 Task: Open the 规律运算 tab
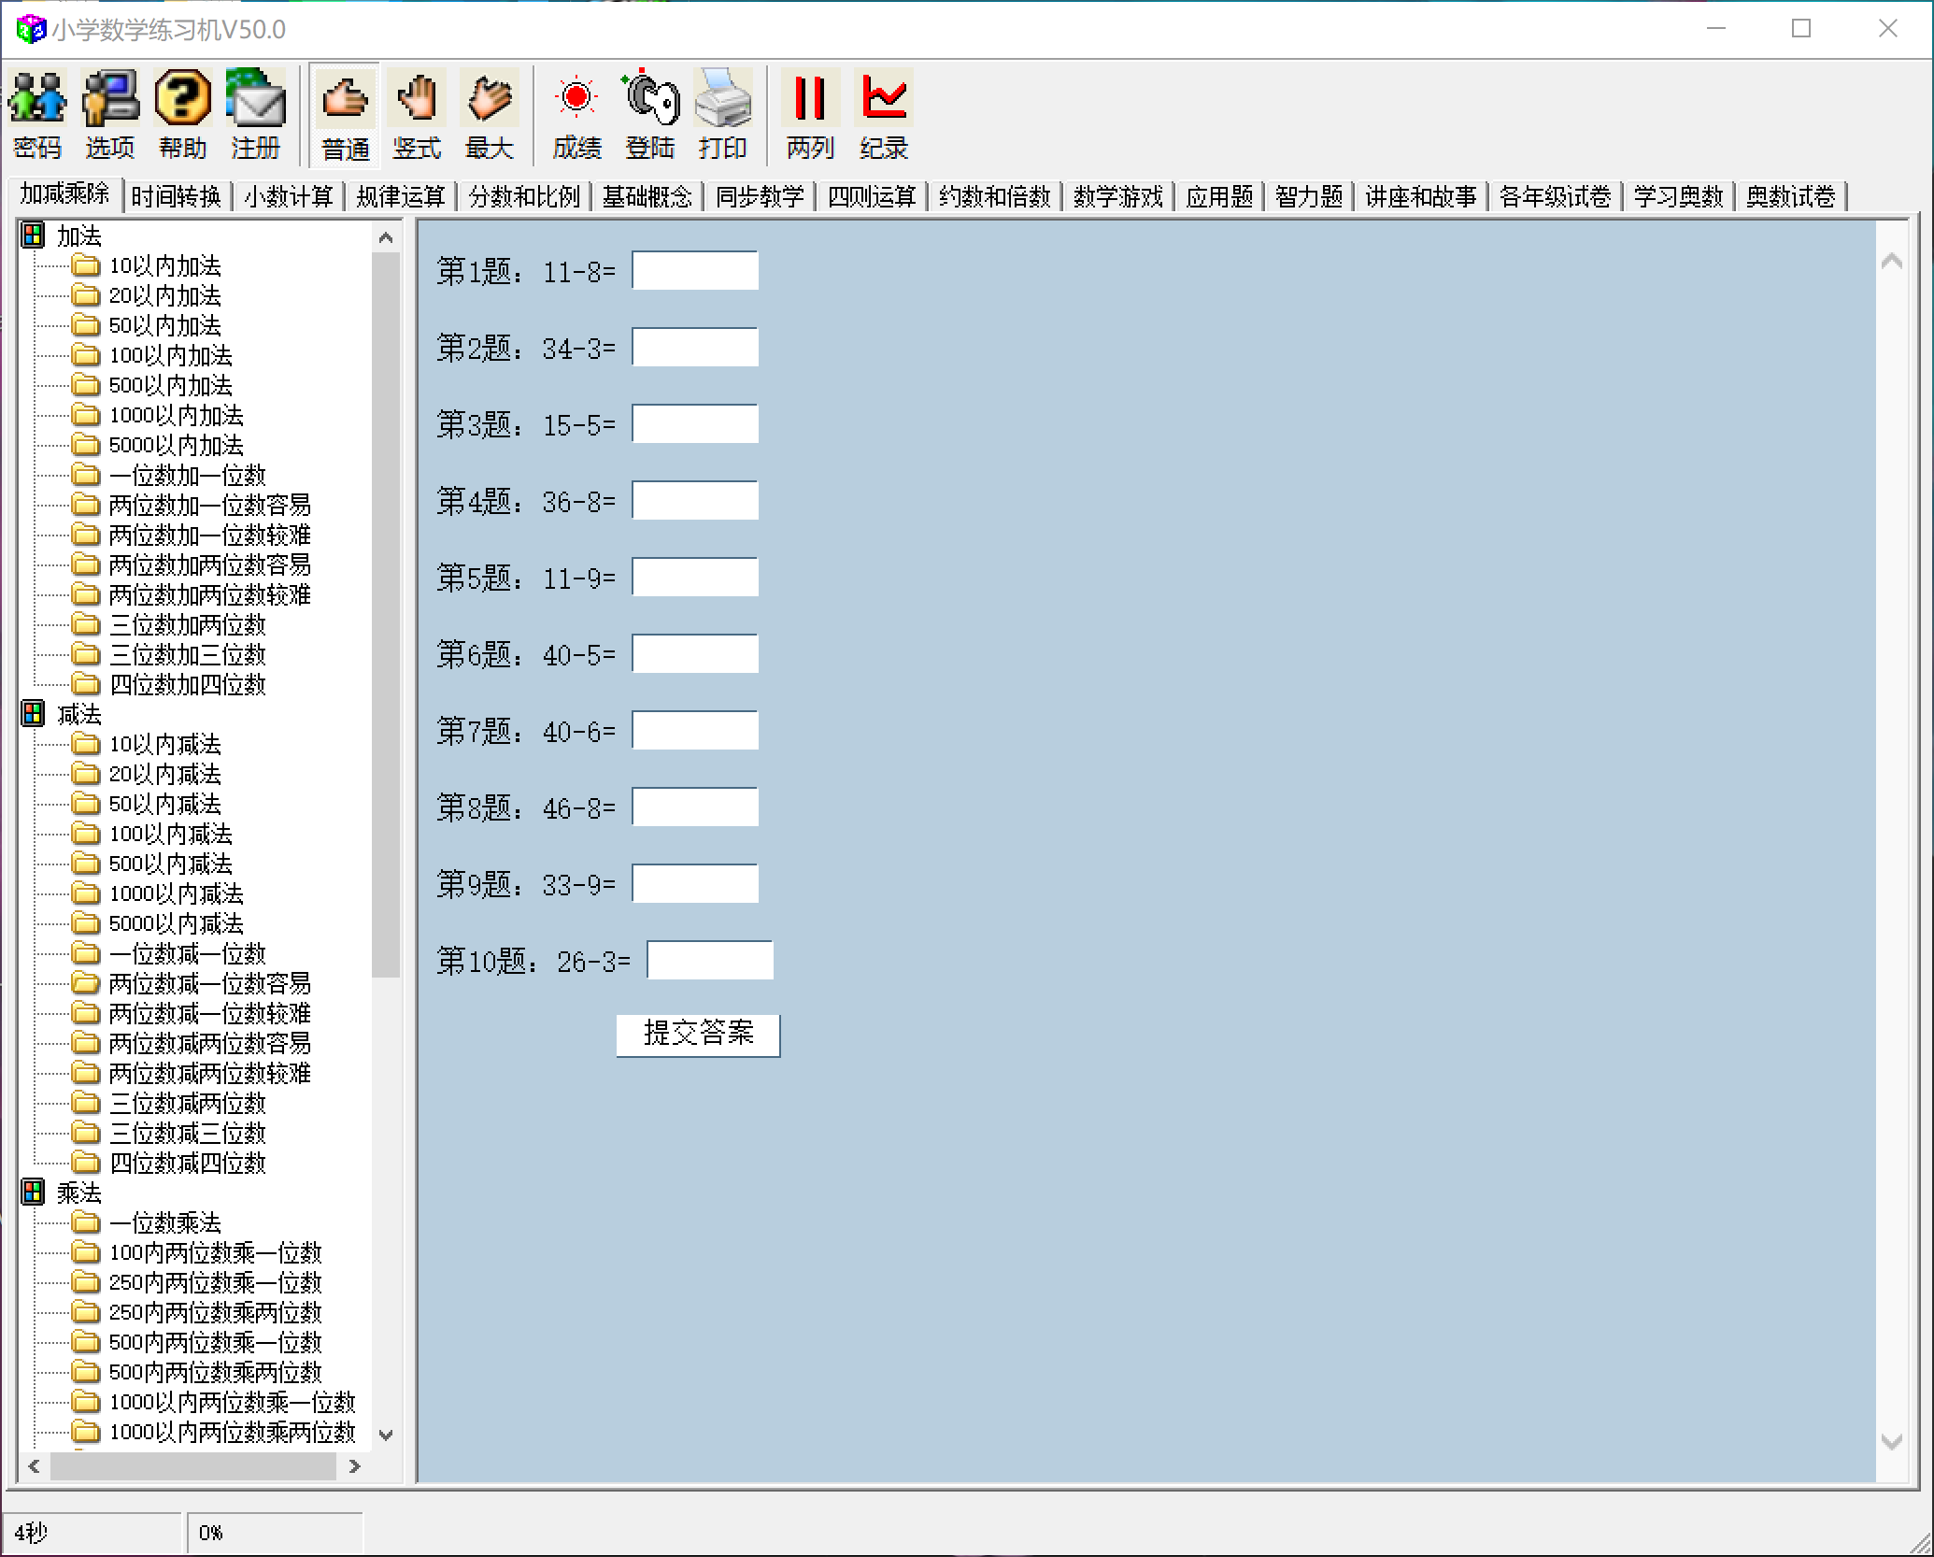[x=401, y=196]
